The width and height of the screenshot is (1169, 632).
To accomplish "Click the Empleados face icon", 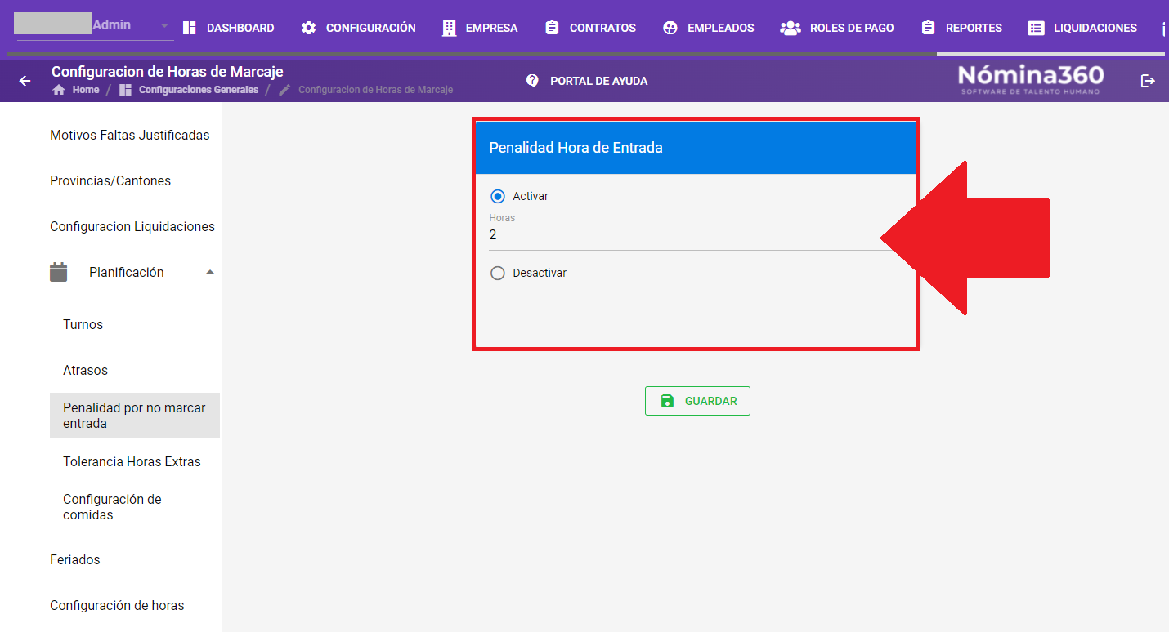I will coord(670,28).
